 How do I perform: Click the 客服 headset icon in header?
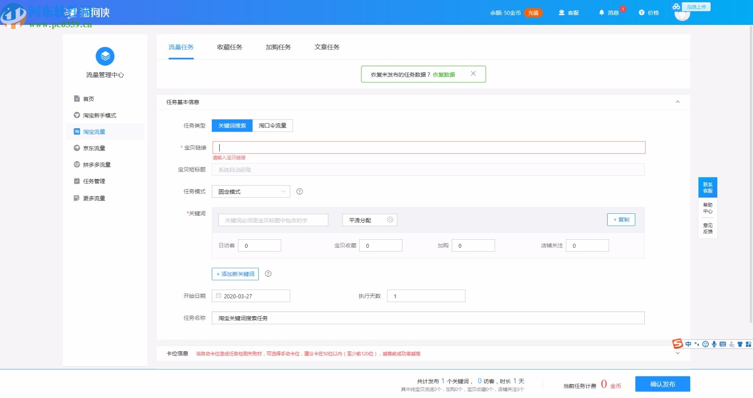pos(561,13)
